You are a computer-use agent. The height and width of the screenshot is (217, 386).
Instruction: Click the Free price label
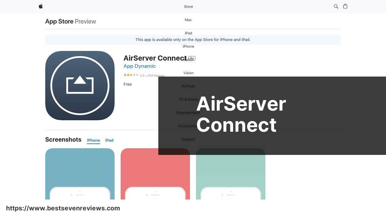coord(128,84)
